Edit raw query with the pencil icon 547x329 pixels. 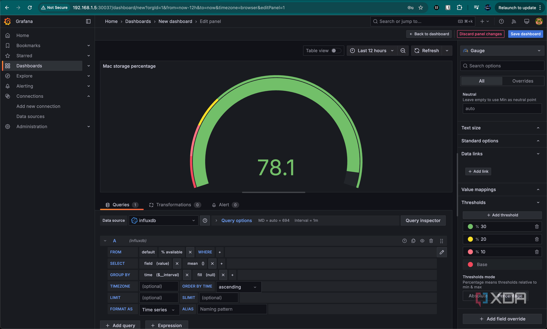click(442, 252)
